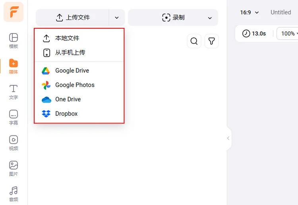Click the filter funnel icon button
Viewport: 298px width, 205px height.
[x=211, y=41]
